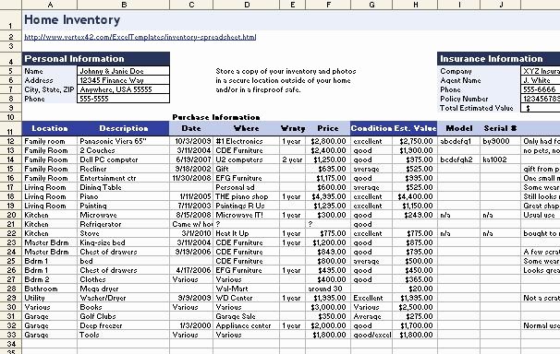The image size is (560, 354).
Task: Click the 'Golf Clubs' cell
Action: pos(123,316)
